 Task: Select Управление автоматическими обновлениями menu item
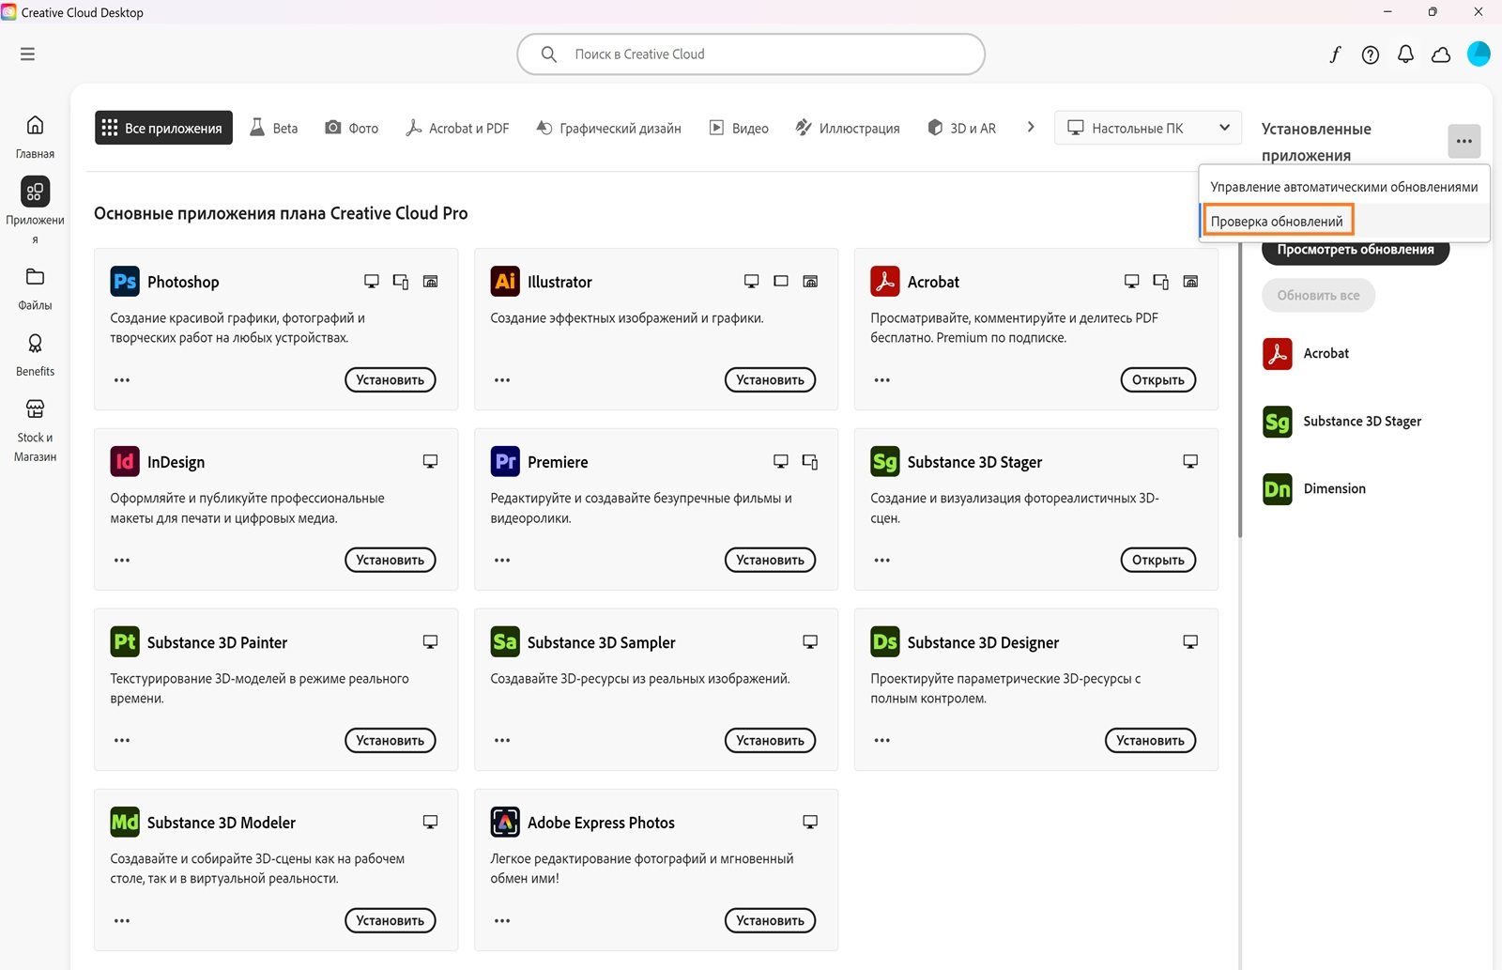tap(1343, 187)
